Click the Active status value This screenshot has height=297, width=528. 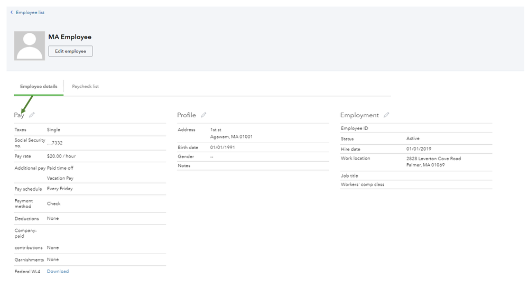click(x=413, y=138)
